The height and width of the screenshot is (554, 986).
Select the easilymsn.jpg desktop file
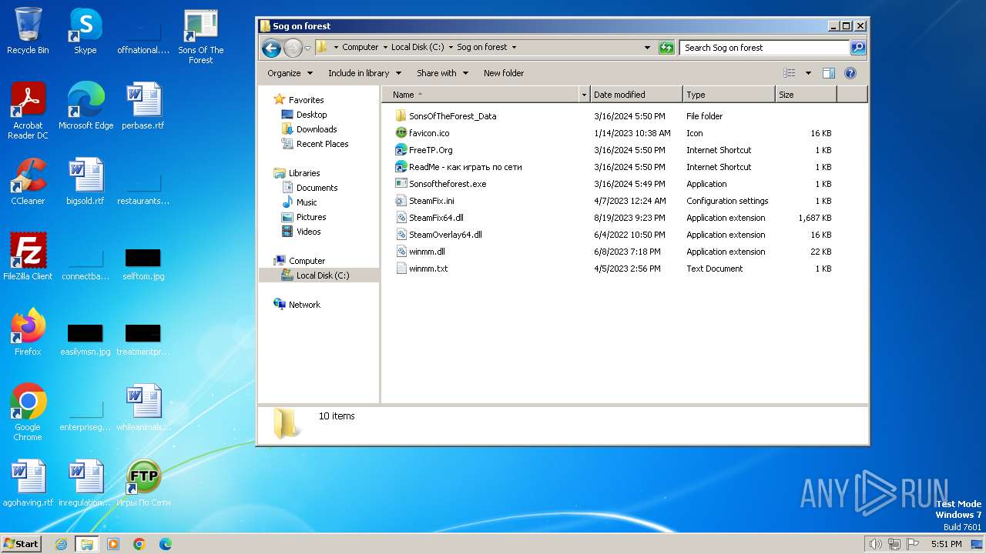tap(86, 339)
